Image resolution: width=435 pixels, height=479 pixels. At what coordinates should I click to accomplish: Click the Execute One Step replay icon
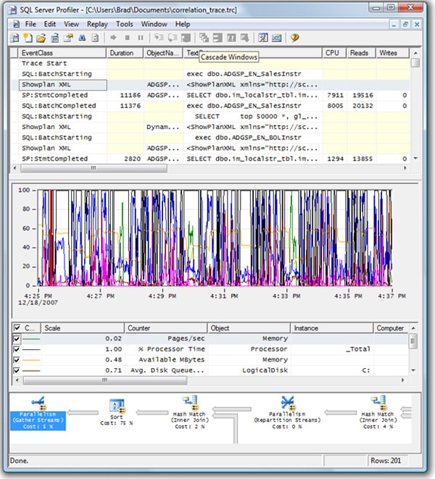click(x=159, y=38)
